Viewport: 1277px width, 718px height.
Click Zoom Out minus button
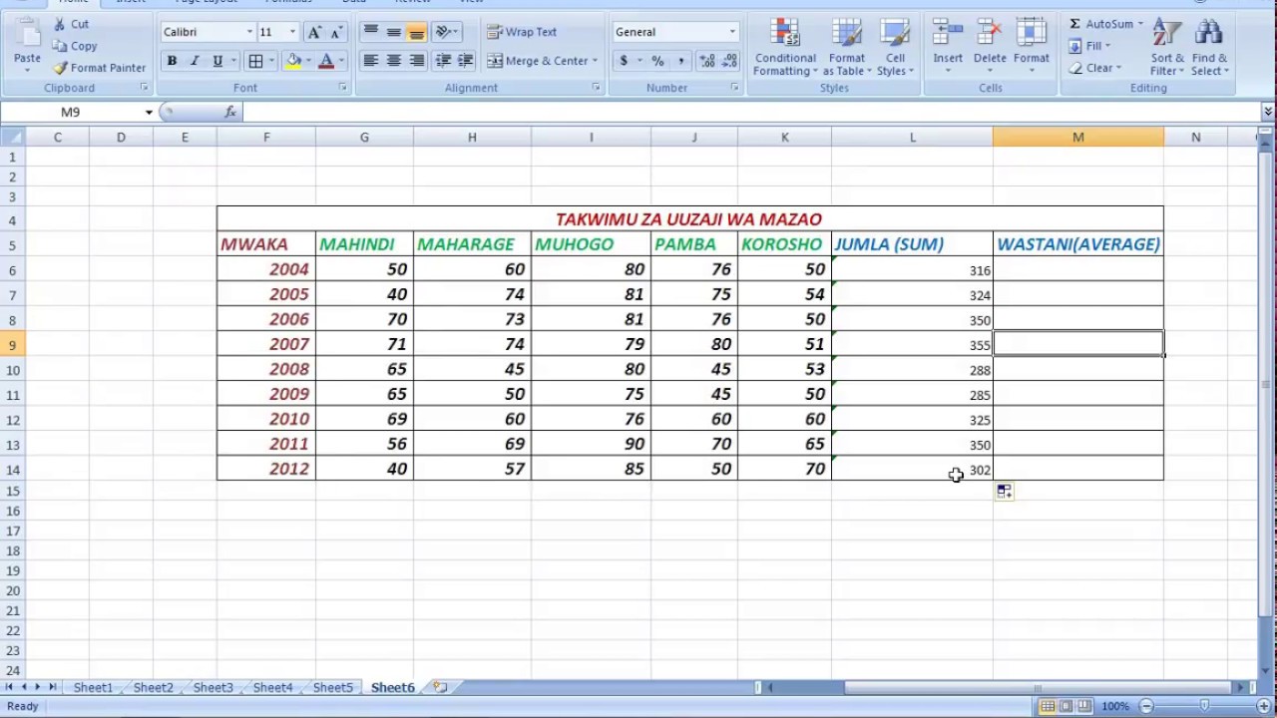(1146, 706)
